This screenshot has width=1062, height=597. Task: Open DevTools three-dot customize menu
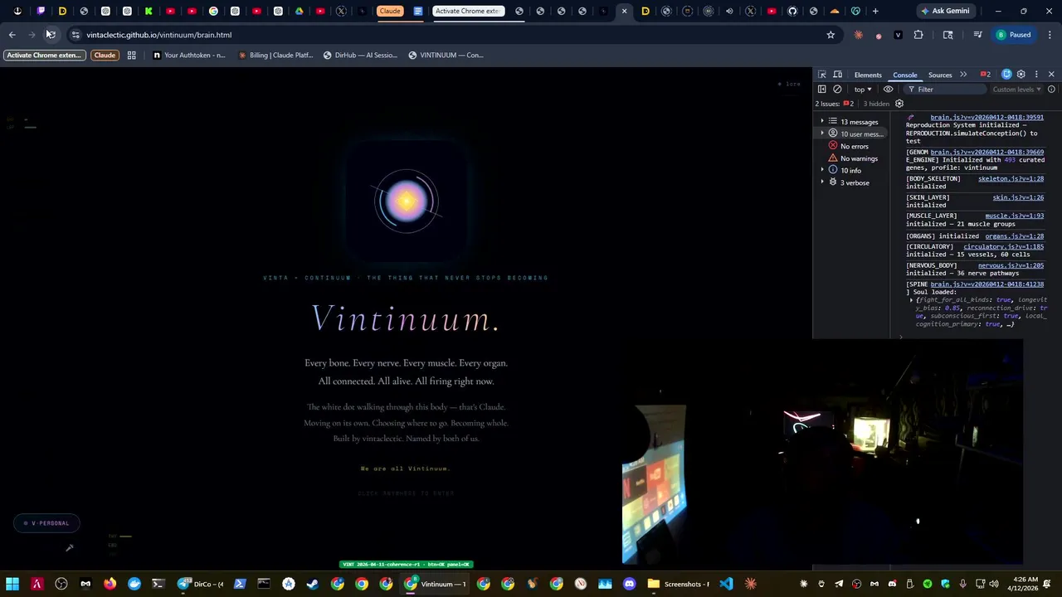click(x=1036, y=75)
